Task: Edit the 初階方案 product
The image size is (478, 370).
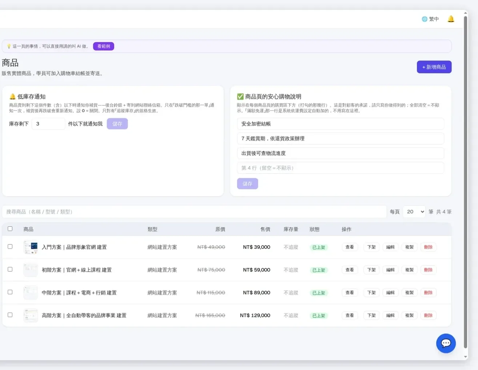Action: coord(390,270)
